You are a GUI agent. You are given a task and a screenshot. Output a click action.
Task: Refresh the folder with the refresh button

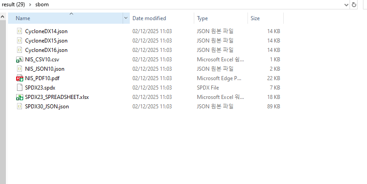[354, 4]
